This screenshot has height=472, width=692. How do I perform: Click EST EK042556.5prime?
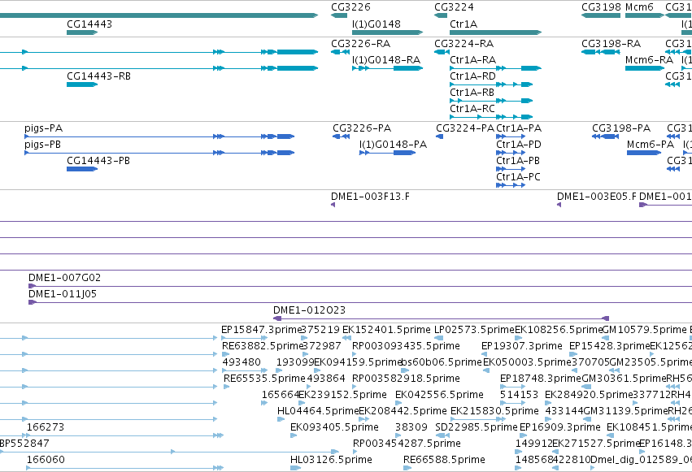[440, 395]
